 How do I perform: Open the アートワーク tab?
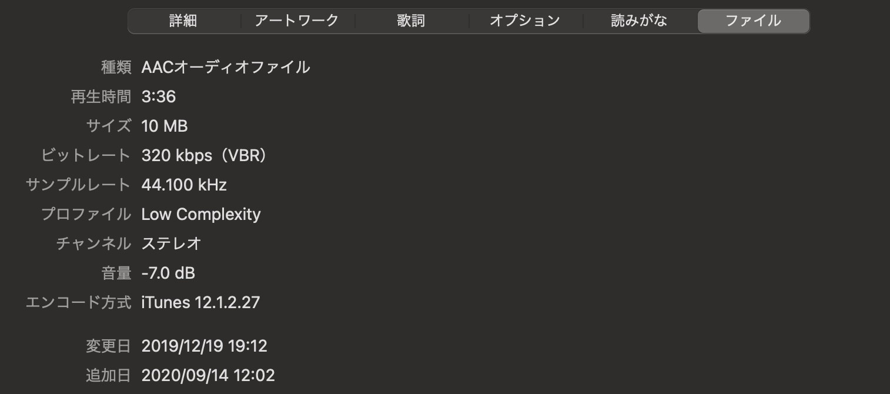coord(297,21)
